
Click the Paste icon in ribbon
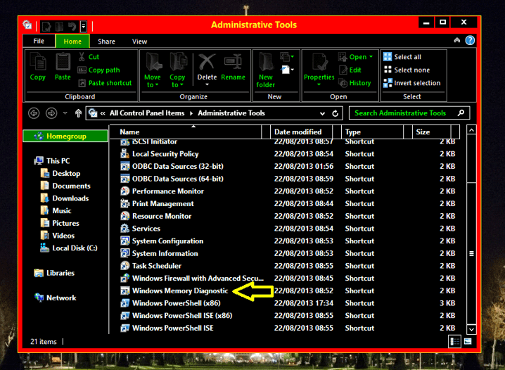click(x=63, y=66)
